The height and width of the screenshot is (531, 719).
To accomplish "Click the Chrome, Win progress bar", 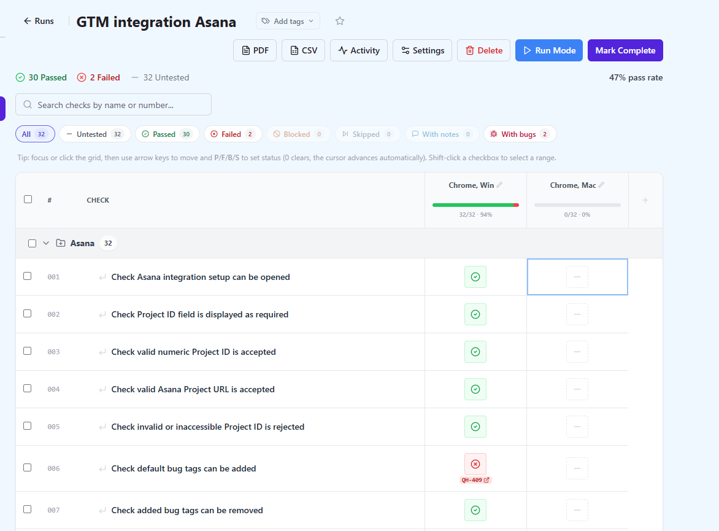I will coord(475,205).
